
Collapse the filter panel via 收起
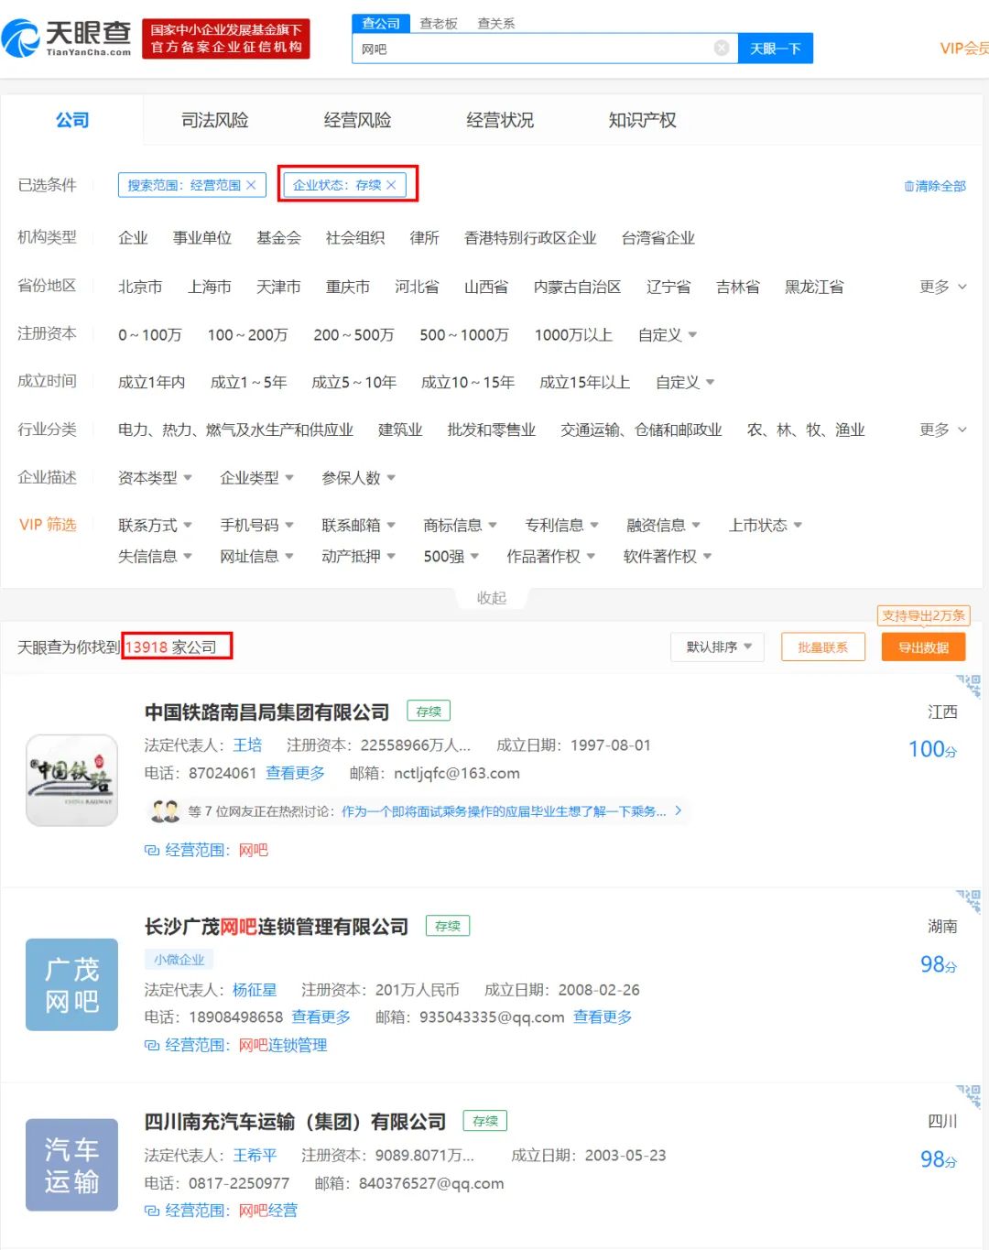491,597
